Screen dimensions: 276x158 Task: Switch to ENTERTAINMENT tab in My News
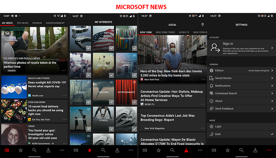coord(55,23)
